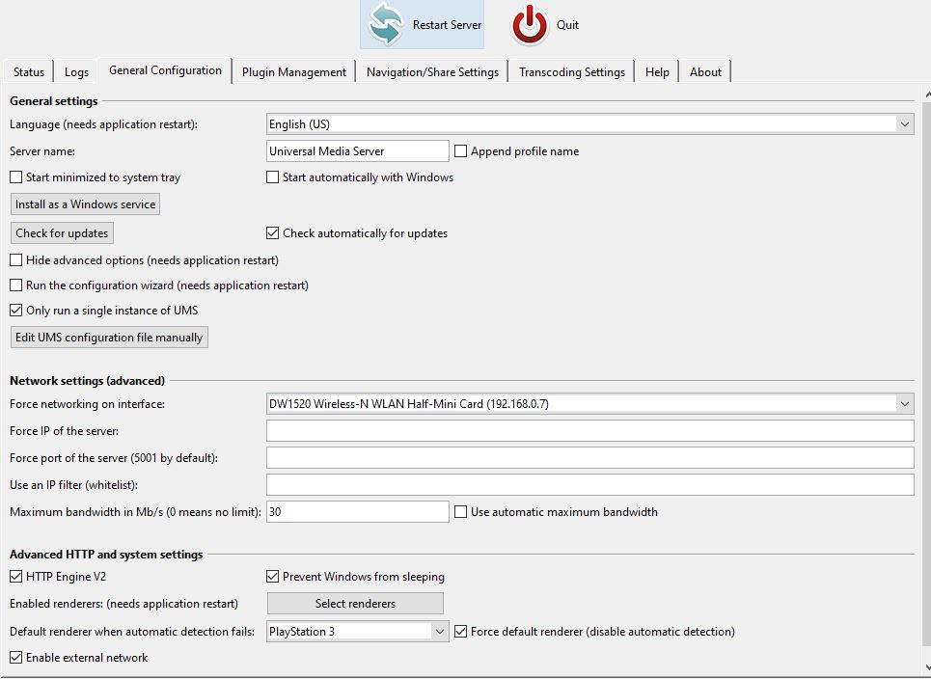Screen dimensions: 931x679
Task: Uncheck Force default renderer checkbox
Action: [x=461, y=632]
